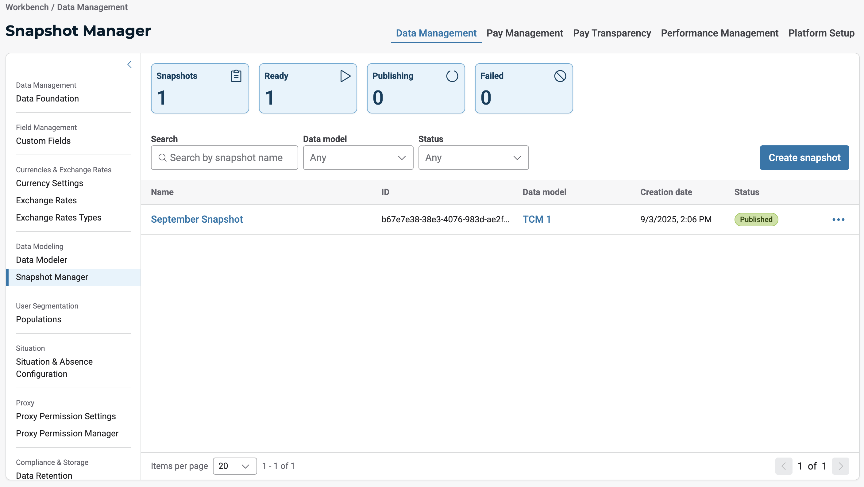Click the previous page arrow
864x487 pixels.
(x=784, y=466)
